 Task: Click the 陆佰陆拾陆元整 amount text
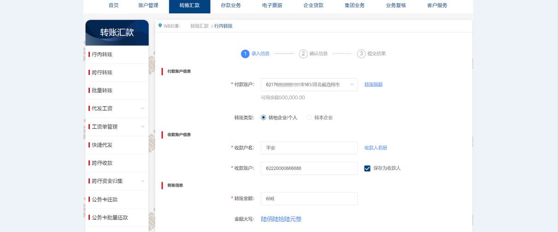[281, 219]
